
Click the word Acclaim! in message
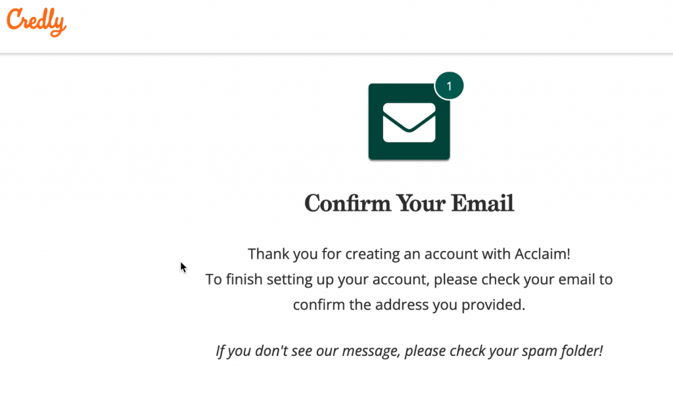(x=542, y=254)
